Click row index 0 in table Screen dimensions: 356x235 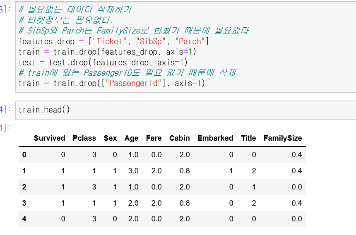(x=24, y=155)
